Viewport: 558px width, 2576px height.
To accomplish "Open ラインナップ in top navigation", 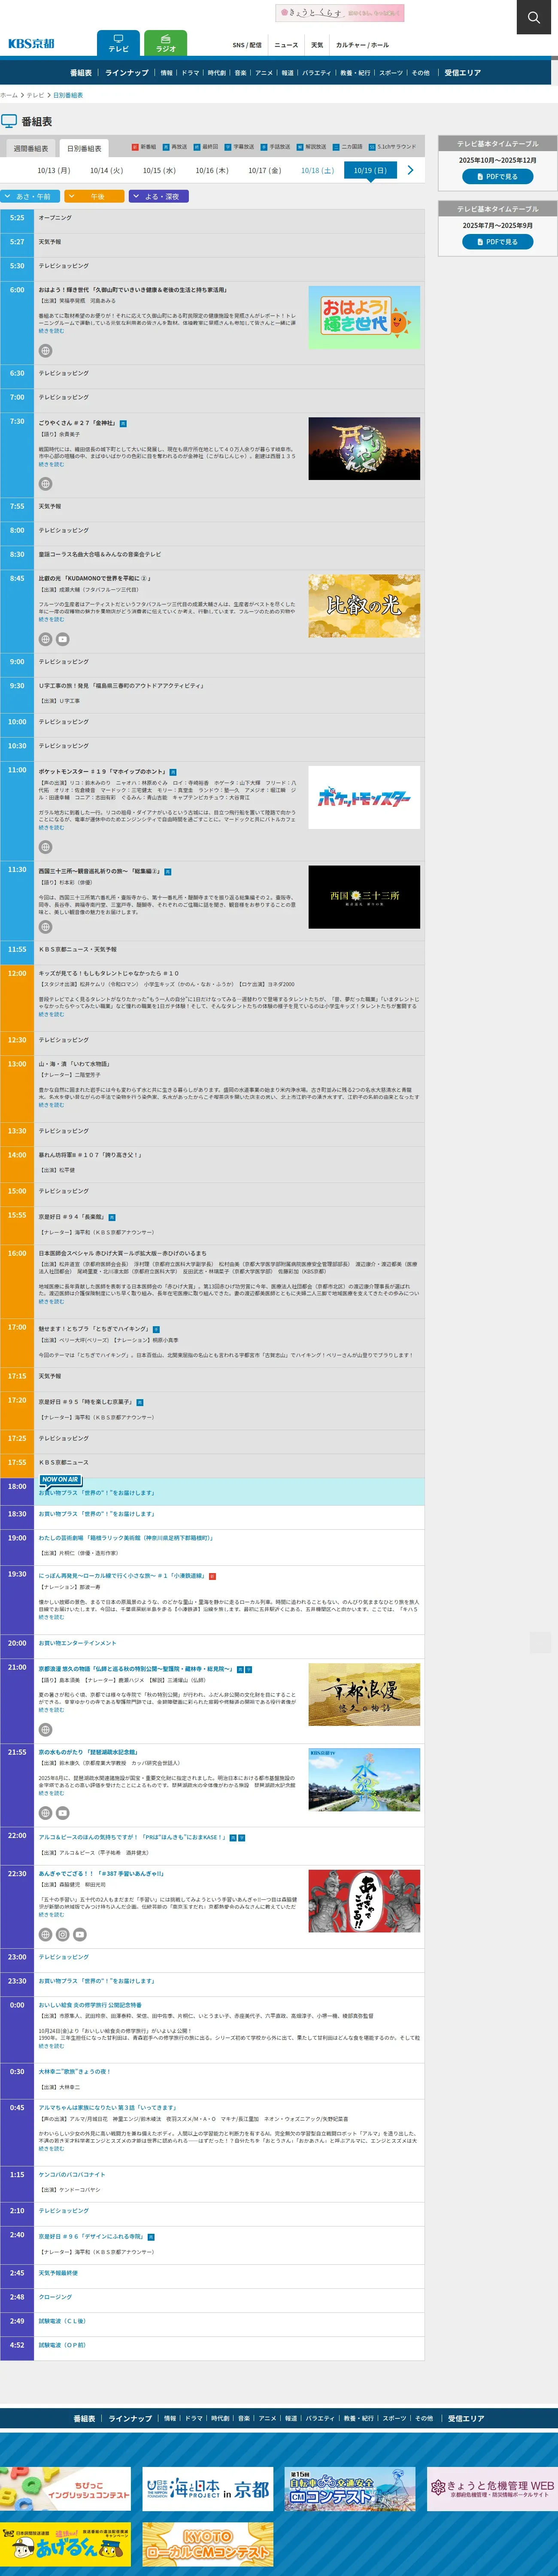I will point(127,73).
